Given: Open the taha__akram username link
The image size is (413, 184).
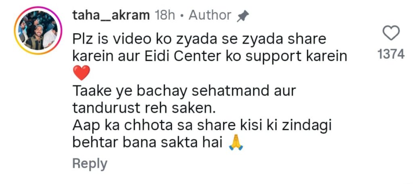Looking at the screenshot, I should [x=111, y=16].
